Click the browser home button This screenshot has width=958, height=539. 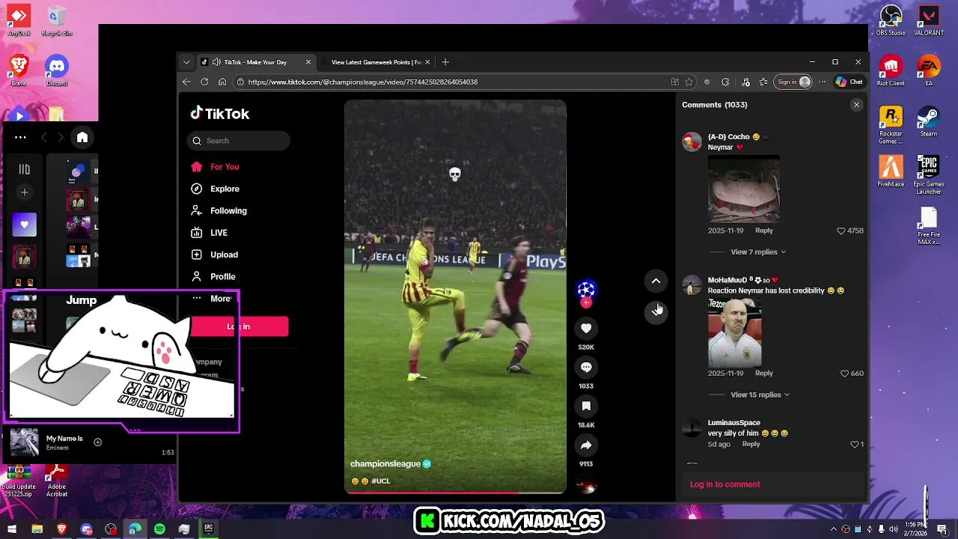[222, 82]
